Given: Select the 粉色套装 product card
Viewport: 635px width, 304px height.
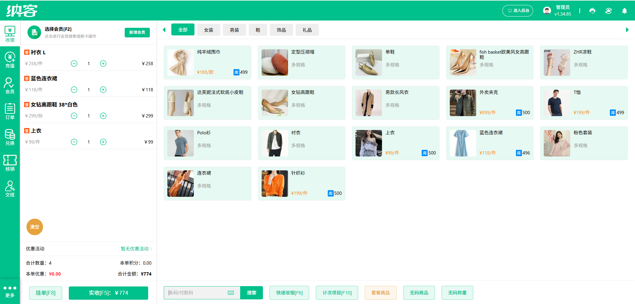Looking at the screenshot, I should [584, 143].
